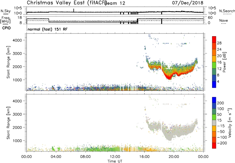The width and height of the screenshot is (235, 163).
Task: Click the "60" tick on the Nave axis
Action: click(210, 18)
